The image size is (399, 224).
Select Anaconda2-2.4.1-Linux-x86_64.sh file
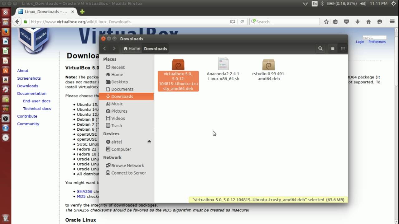tap(224, 69)
